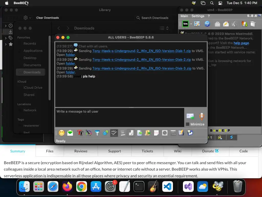
Task: Expand the status dropdown arrow beside Vm avatar
Action: [x=191, y=24]
